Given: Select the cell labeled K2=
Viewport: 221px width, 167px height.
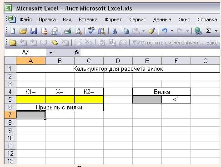Looking at the screenshot, I should (89, 92).
